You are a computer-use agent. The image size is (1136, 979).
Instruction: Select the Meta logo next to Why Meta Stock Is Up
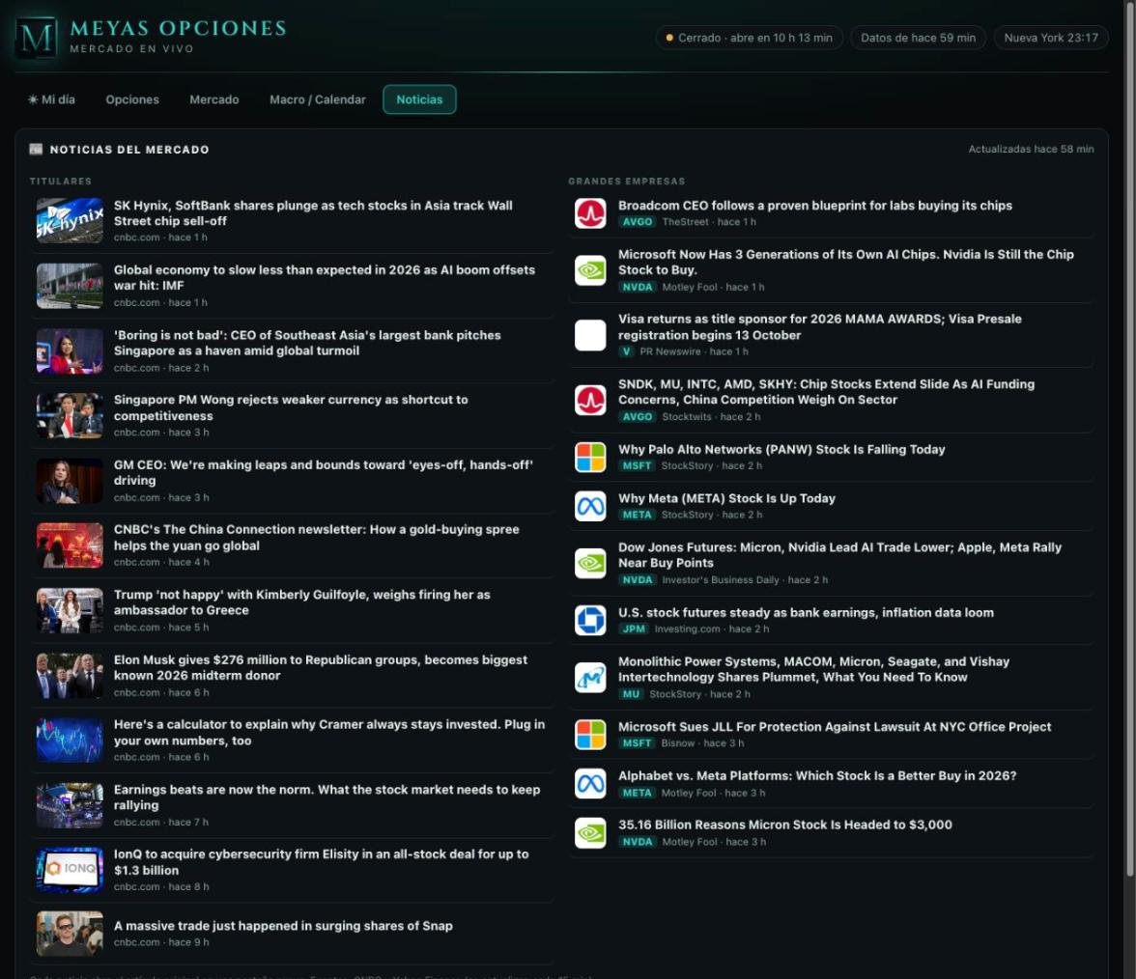[589, 506]
